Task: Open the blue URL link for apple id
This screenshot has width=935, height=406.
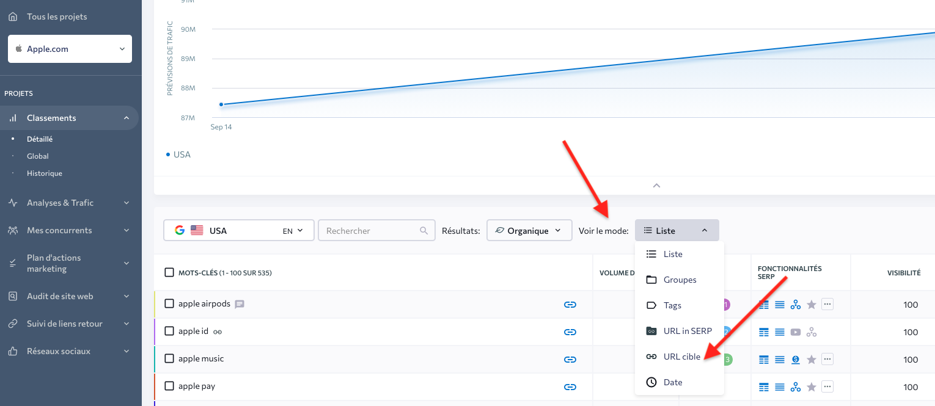Action: tap(570, 332)
